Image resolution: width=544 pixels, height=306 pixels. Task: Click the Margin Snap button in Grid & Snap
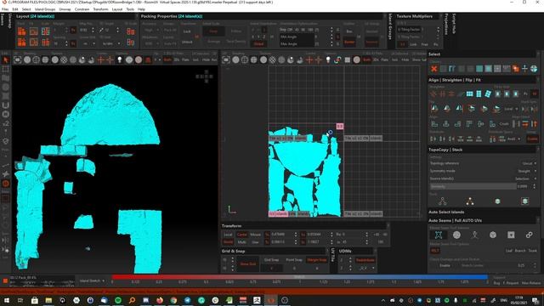pos(317,260)
